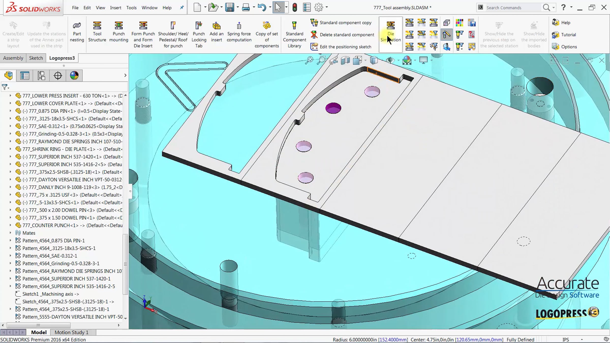Click Delete standard component
Screen dimensions: 610x343
(342, 35)
